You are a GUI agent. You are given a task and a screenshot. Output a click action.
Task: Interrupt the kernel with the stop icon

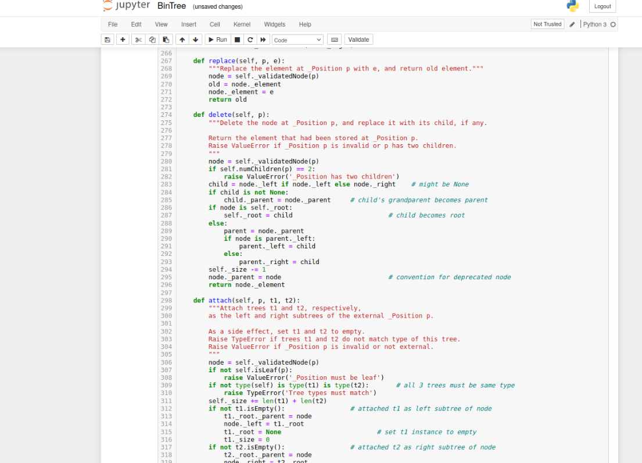pyautogui.click(x=238, y=39)
